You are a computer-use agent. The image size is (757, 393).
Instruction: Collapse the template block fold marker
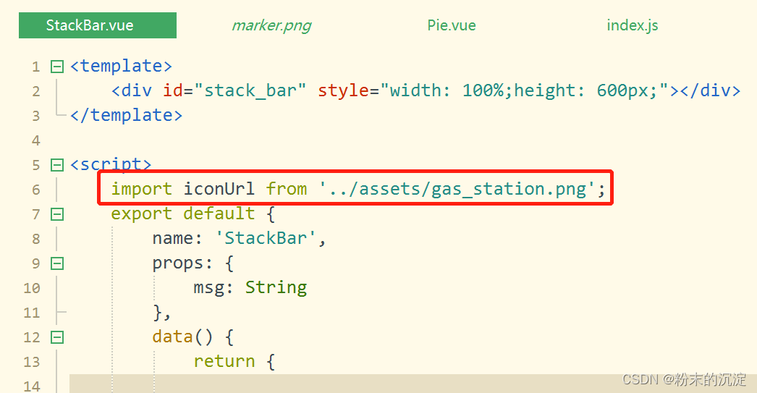click(57, 67)
